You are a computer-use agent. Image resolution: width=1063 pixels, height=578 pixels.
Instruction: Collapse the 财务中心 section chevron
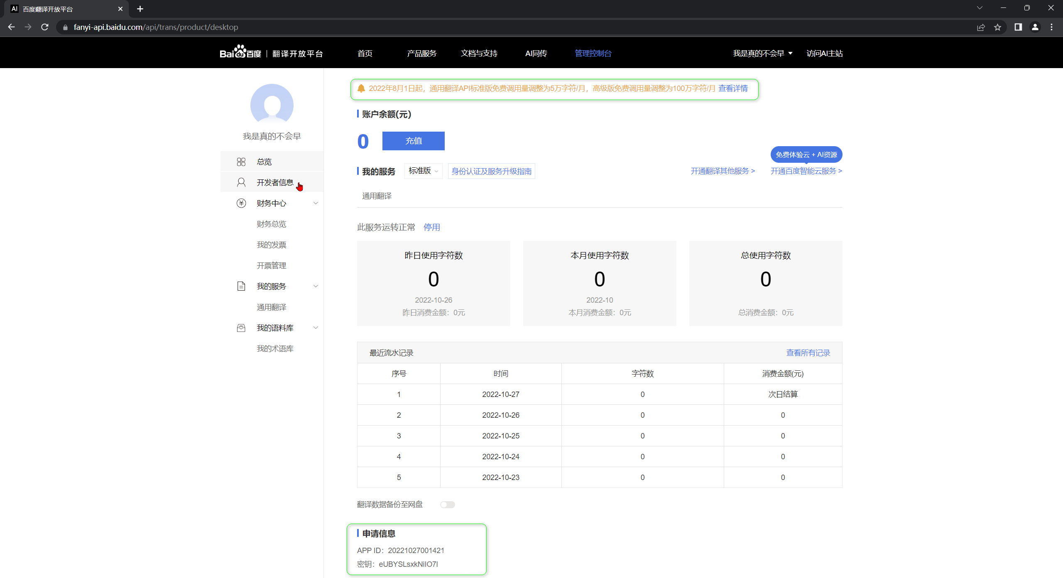click(316, 203)
